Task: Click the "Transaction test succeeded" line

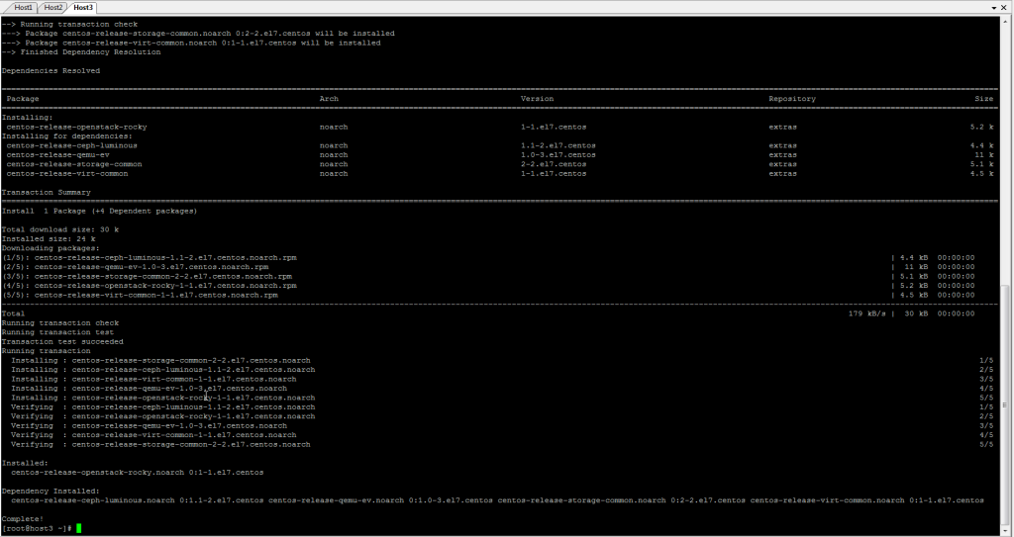Action: [62, 341]
